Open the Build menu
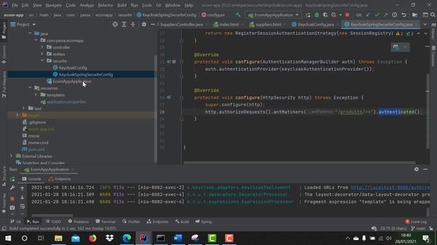 [x=122, y=5]
